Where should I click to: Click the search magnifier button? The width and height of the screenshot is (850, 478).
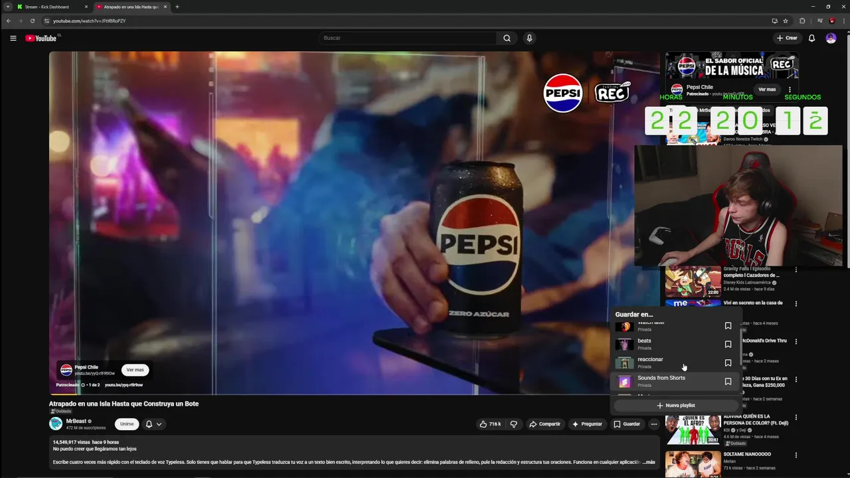507,38
